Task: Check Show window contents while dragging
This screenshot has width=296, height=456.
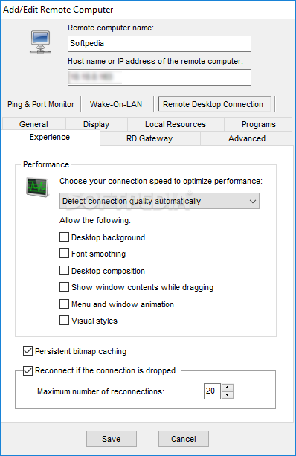Action: click(64, 287)
